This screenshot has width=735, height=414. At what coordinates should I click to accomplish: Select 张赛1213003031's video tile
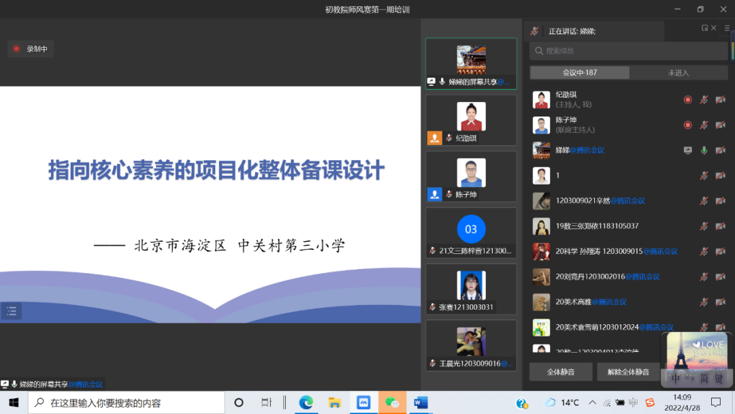(471, 289)
